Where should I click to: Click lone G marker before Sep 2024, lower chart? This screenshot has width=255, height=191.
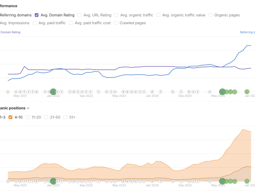(x=173, y=181)
